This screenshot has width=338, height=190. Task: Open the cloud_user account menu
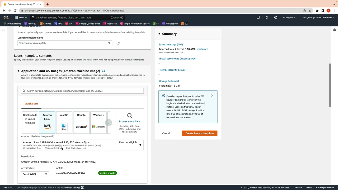pos(318,17)
